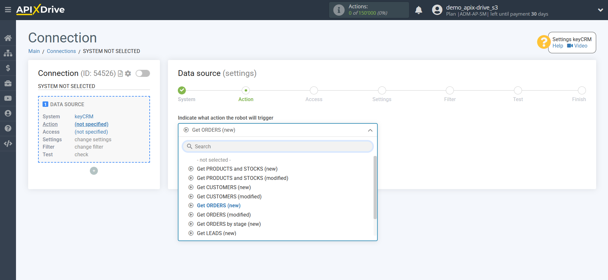Select Get PRODUCTS and STOCKS (modified)

[x=242, y=178]
